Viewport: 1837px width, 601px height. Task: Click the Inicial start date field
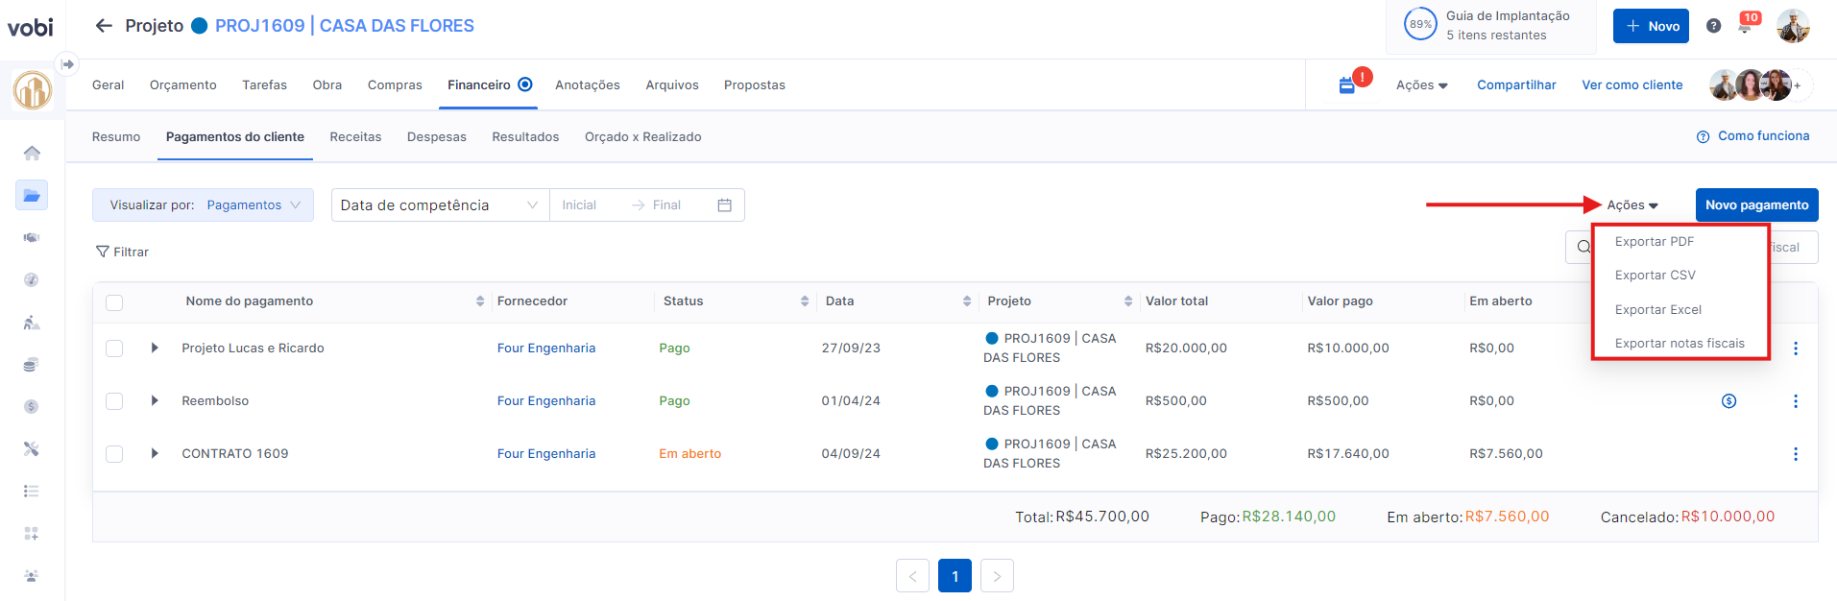(x=580, y=205)
